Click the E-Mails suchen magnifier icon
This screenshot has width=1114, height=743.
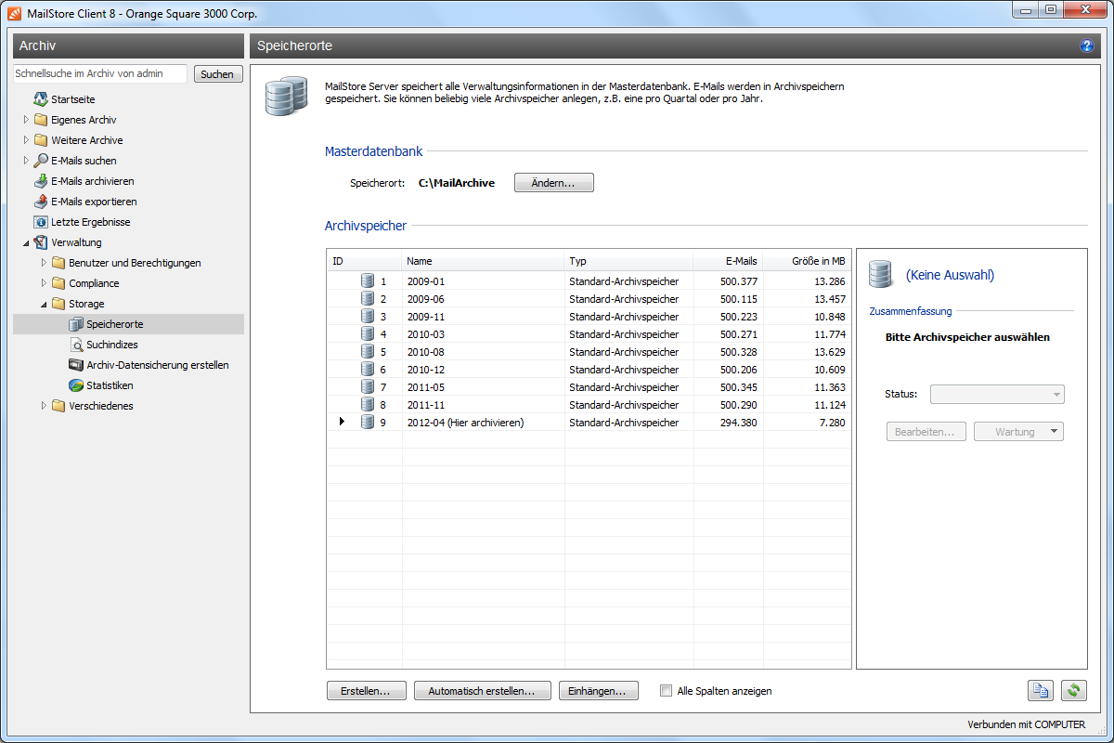[x=41, y=161]
